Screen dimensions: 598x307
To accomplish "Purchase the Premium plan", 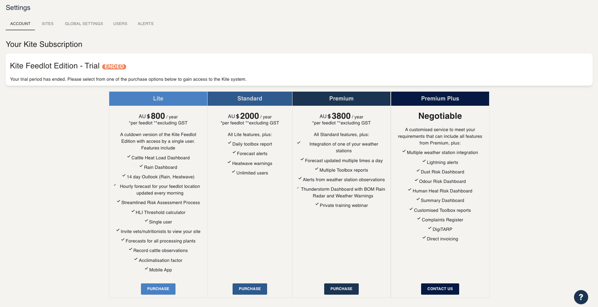I will 341,289.
